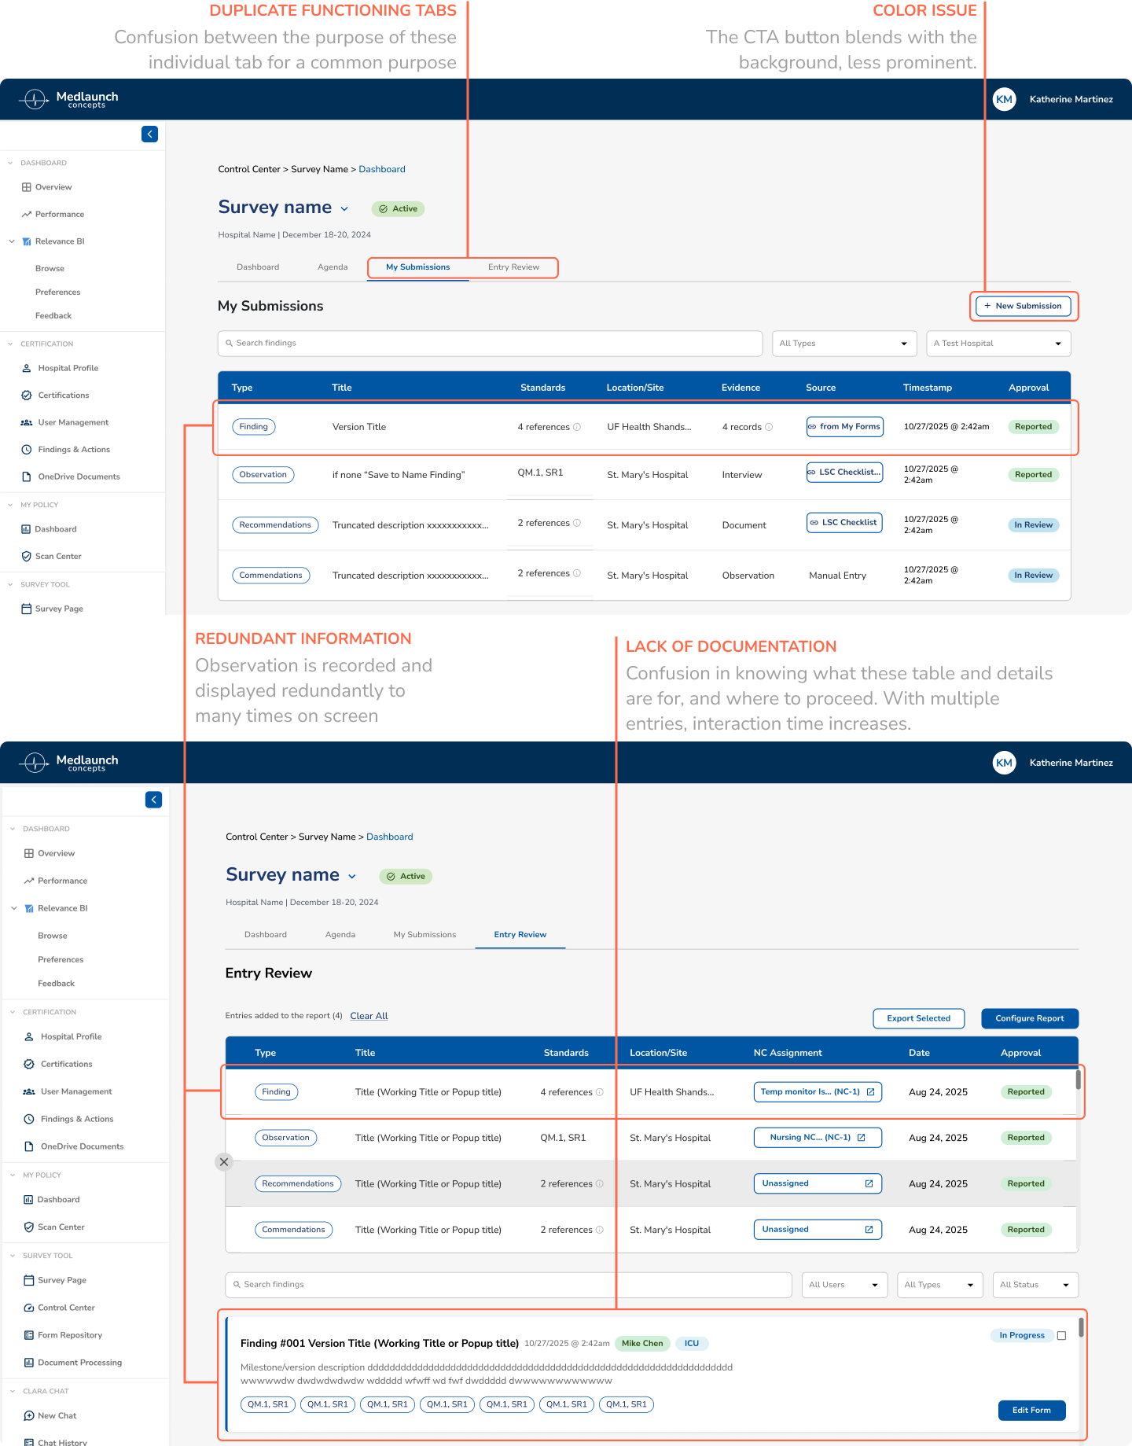Screen dimensions: 1132x1446
Task: Click the Entry Review table's vertical scrollbar
Action: pyautogui.click(x=1078, y=1080)
